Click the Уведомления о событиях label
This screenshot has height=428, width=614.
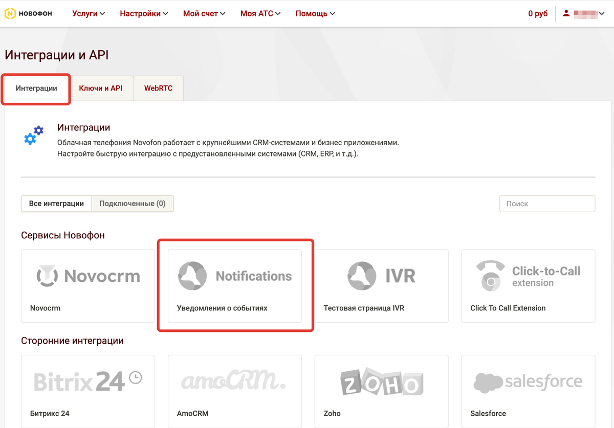click(222, 308)
